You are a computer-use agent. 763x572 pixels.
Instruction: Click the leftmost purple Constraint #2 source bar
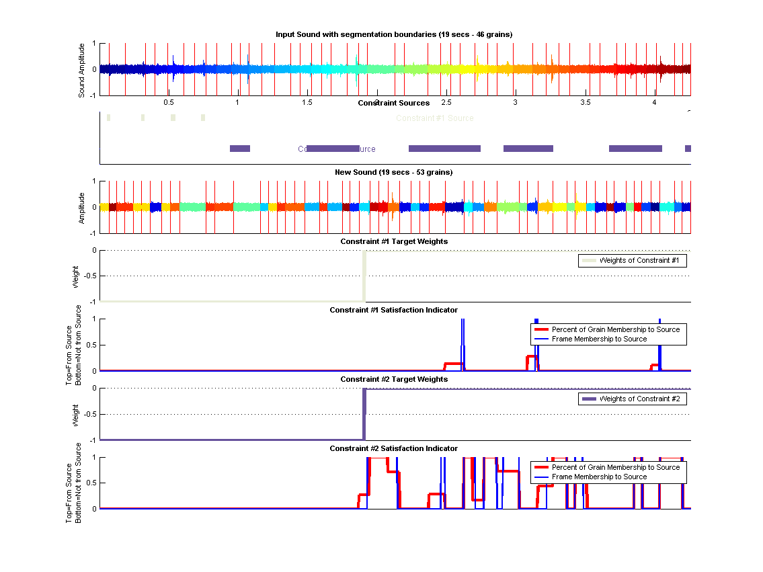[240, 149]
